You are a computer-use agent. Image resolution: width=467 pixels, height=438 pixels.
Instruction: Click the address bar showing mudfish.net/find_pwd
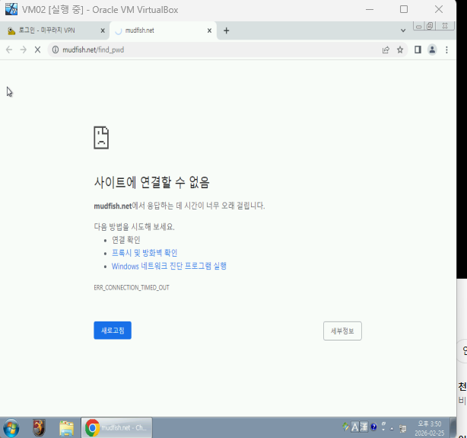[x=213, y=50]
